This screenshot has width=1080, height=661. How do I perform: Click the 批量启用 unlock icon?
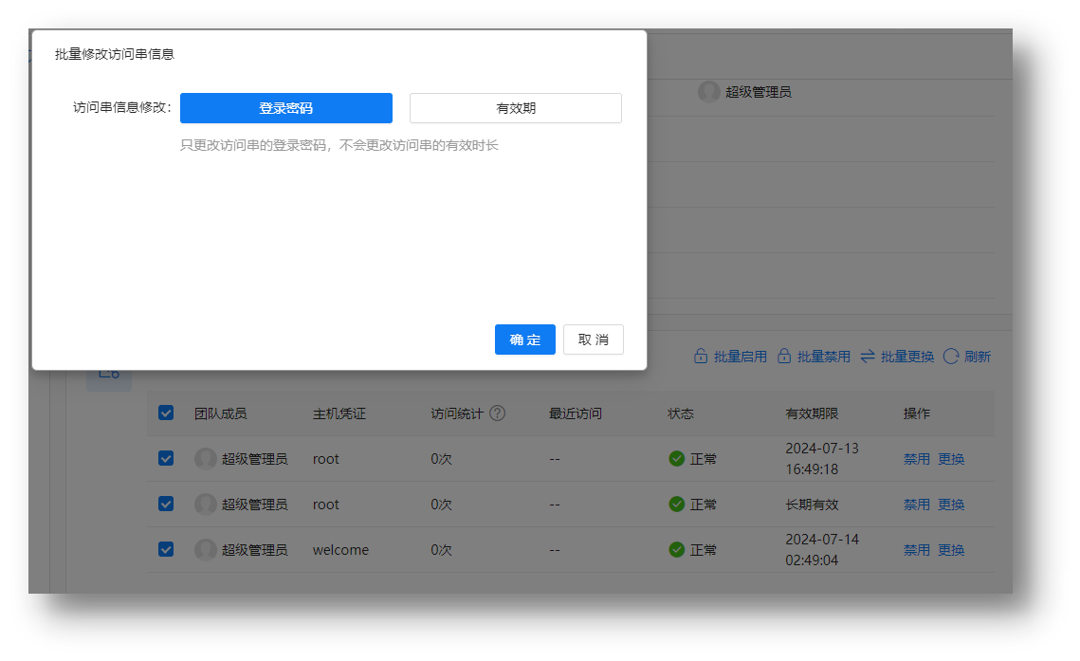tap(701, 357)
